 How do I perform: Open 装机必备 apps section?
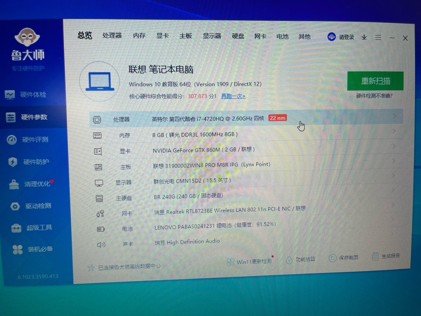pos(33,250)
